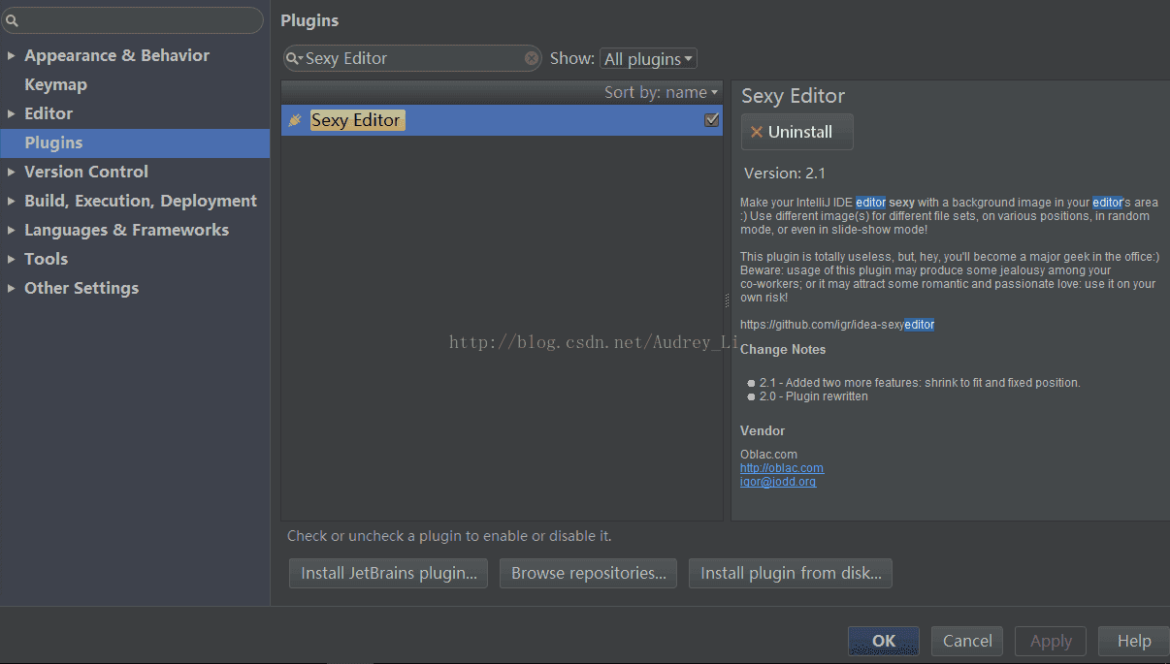This screenshot has height=664, width=1170.
Task: Expand the Languages & Frameworks section
Action: (11, 230)
